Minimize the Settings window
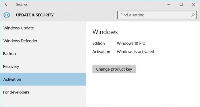The height and width of the screenshot is (107, 200). (x=169, y=5)
